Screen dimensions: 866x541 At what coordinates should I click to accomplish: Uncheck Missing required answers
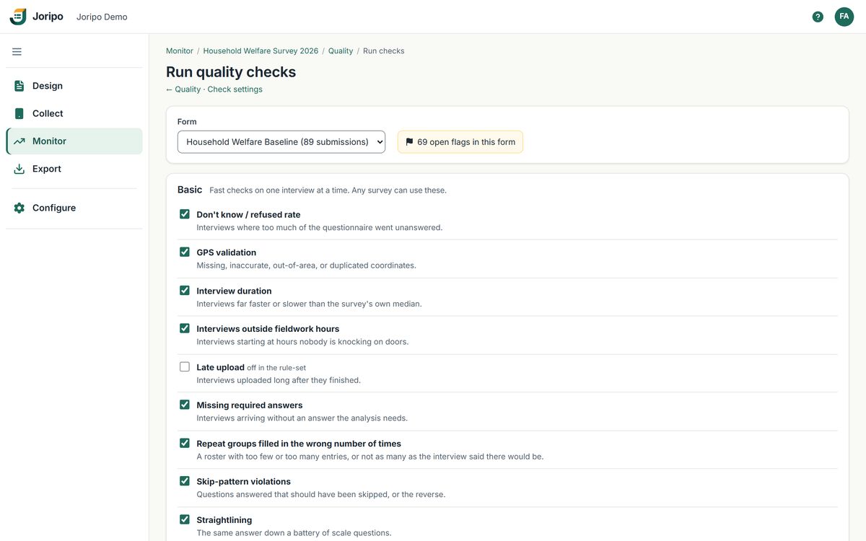pyautogui.click(x=185, y=405)
